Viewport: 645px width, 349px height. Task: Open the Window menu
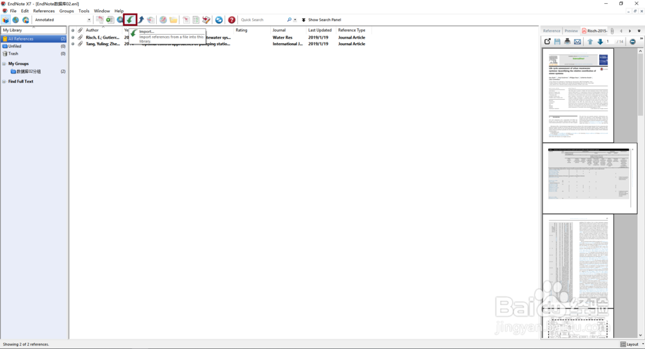pyautogui.click(x=102, y=11)
